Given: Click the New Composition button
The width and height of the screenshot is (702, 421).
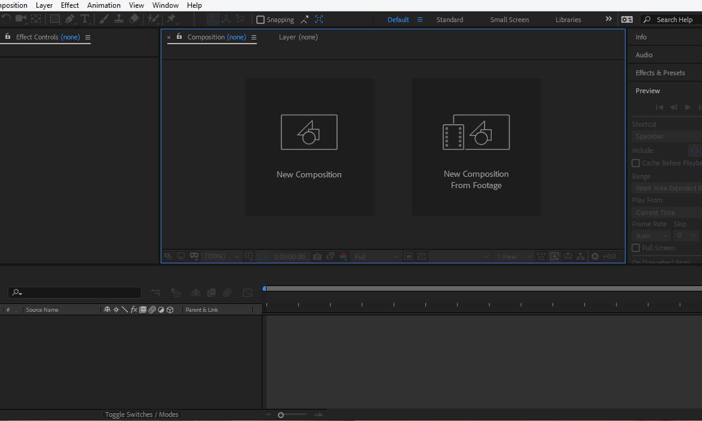Looking at the screenshot, I should pos(309,147).
